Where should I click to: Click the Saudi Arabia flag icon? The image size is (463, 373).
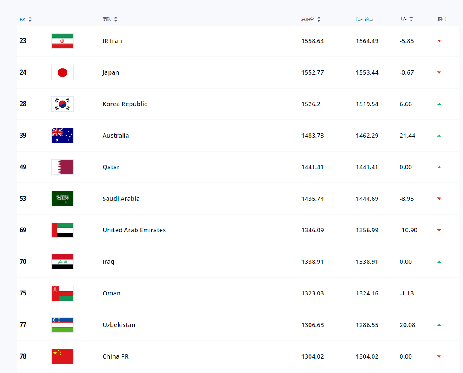[62, 199]
